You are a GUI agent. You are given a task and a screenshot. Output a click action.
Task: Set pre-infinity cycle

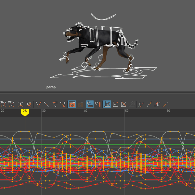tap(141, 104)
